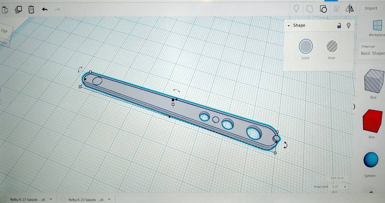Open the first Relby K-23 Swizzle .stl download
Screen dimensions: 385x203
pyautogui.click(x=28, y=200)
